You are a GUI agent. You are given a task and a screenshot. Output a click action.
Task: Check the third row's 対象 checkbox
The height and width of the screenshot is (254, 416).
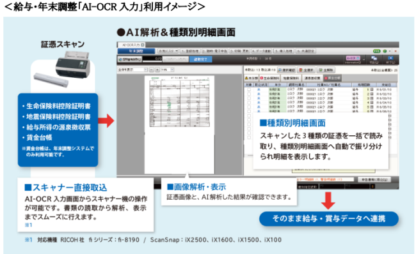pyautogui.click(x=249, y=98)
